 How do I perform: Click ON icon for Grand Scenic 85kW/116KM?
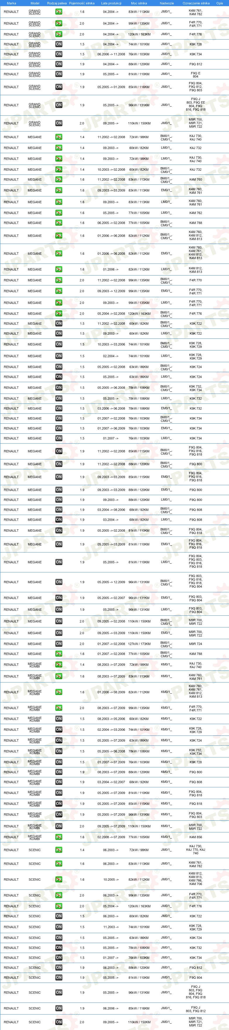[59, 87]
